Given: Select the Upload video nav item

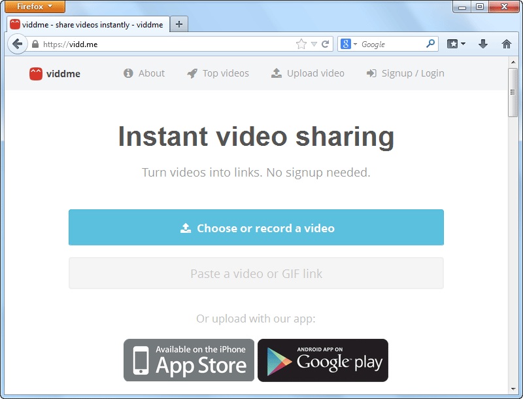Looking at the screenshot, I should coord(308,73).
